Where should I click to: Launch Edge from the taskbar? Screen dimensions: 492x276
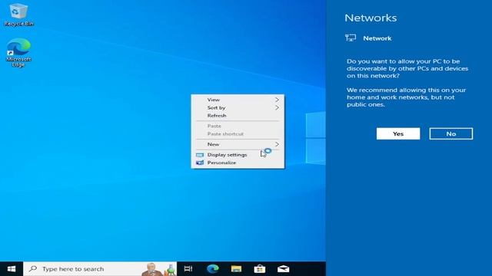(x=213, y=269)
